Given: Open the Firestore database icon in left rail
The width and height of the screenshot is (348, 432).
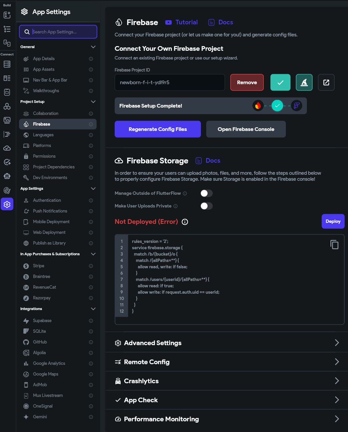Looking at the screenshot, I should [7, 64].
